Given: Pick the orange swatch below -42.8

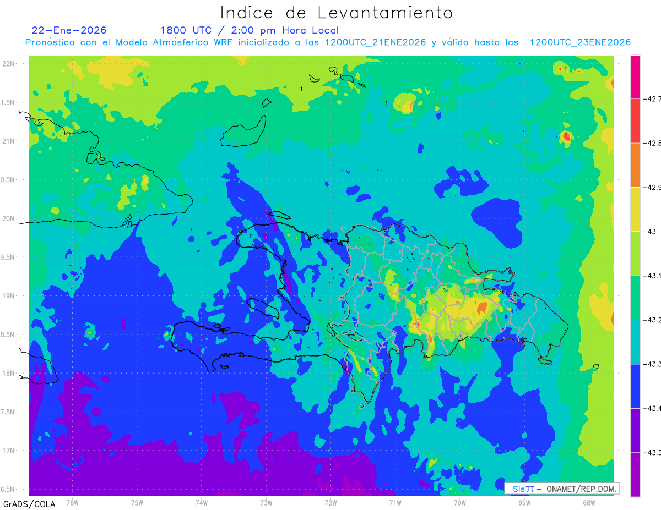Looking at the screenshot, I should (x=635, y=165).
